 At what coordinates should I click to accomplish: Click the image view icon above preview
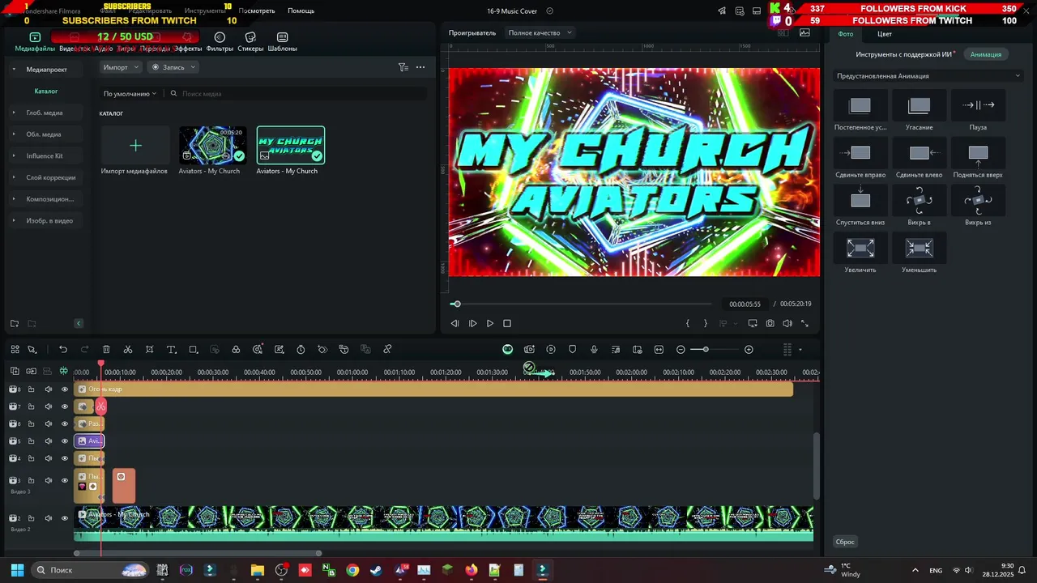pyautogui.click(x=804, y=33)
